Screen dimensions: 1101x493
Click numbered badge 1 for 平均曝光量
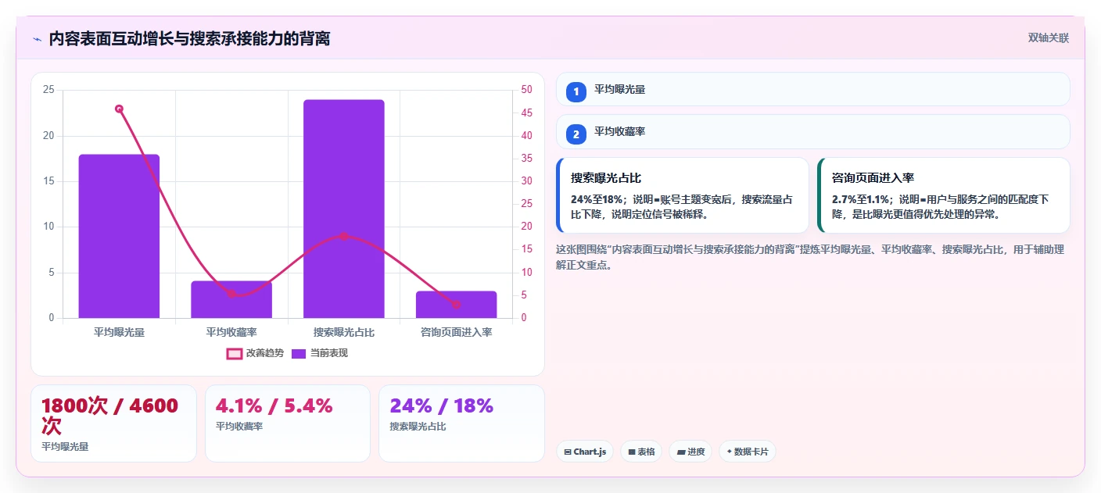(x=576, y=91)
